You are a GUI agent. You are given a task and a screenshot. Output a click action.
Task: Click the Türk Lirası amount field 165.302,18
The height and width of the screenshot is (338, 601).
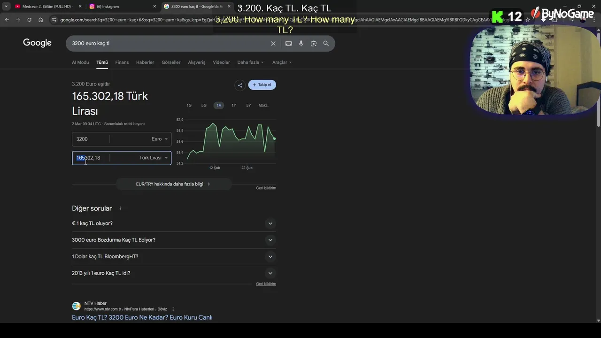[x=91, y=158]
